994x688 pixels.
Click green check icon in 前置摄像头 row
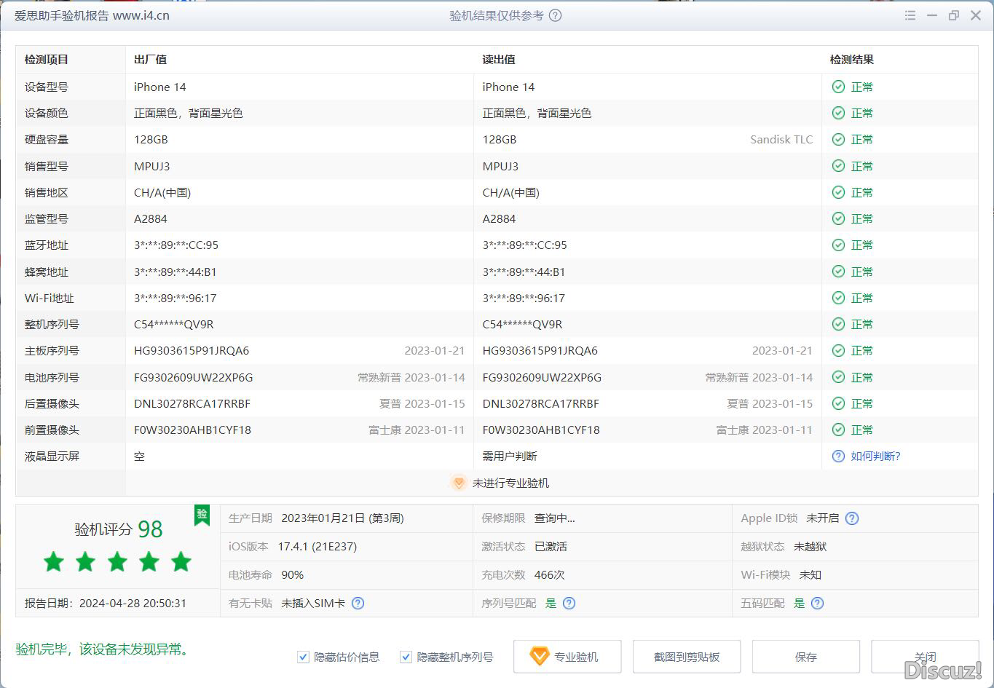838,430
